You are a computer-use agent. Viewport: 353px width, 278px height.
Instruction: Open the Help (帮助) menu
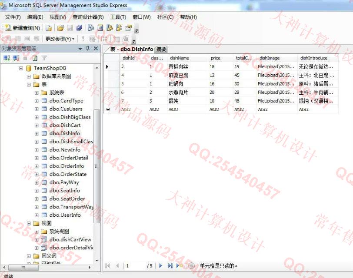tap(188, 17)
